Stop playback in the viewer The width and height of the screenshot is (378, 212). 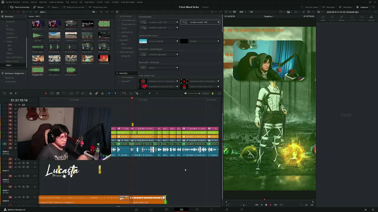(266, 205)
